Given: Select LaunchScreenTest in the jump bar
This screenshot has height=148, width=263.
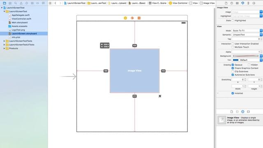Looking at the screenshot, I should click(75, 3).
